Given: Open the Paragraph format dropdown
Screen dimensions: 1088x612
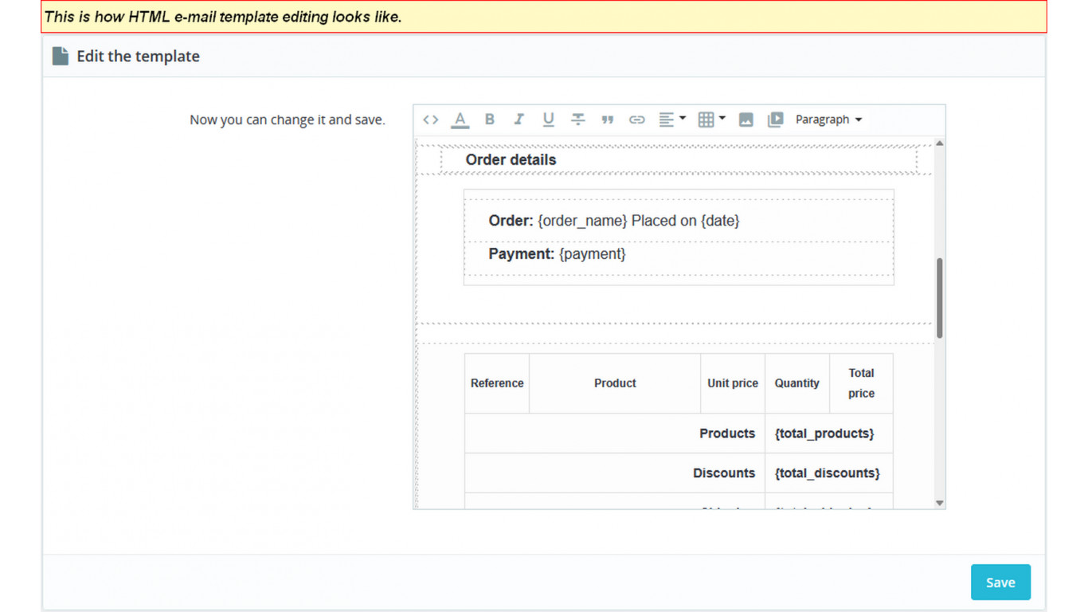Looking at the screenshot, I should 828,120.
